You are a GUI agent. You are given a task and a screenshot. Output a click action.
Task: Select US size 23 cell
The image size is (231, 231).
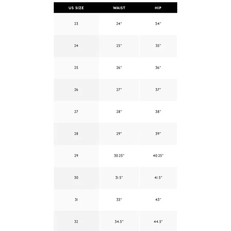(x=76, y=24)
